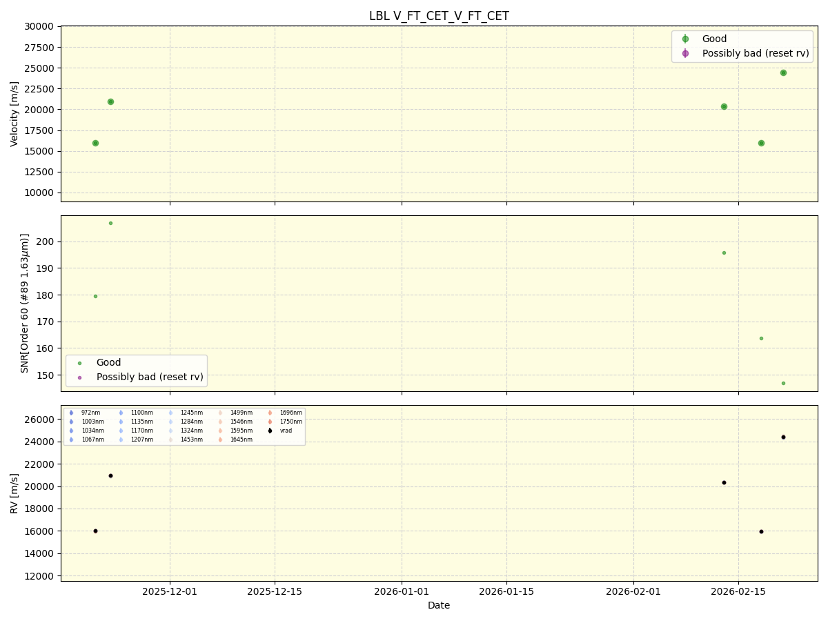Image resolution: width=828 pixels, height=621 pixels.
Task: Click the 1750nm legend marker
Action: pyautogui.click(x=270, y=422)
